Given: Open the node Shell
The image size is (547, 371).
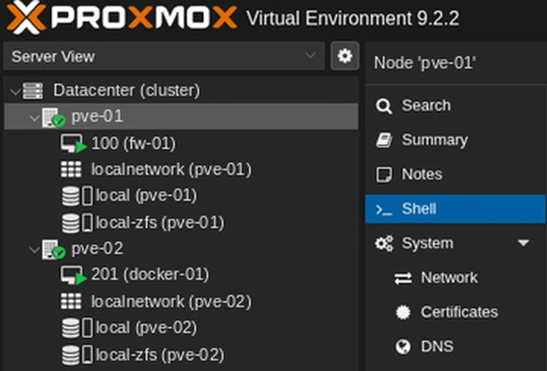Looking at the screenshot, I should [455, 209].
